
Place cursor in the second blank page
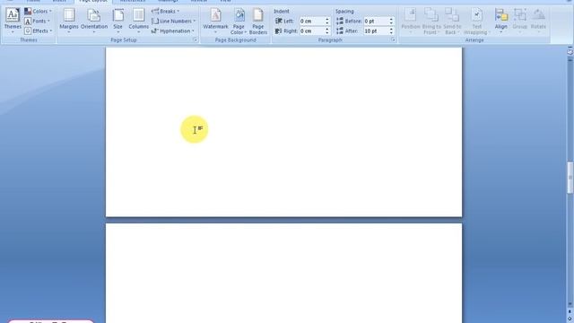tap(283, 273)
